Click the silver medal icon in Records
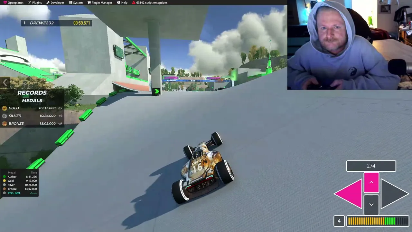 click(5, 116)
